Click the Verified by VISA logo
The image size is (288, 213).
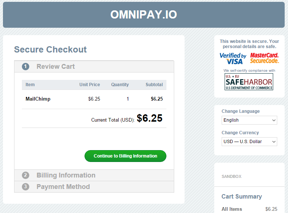(x=233, y=58)
